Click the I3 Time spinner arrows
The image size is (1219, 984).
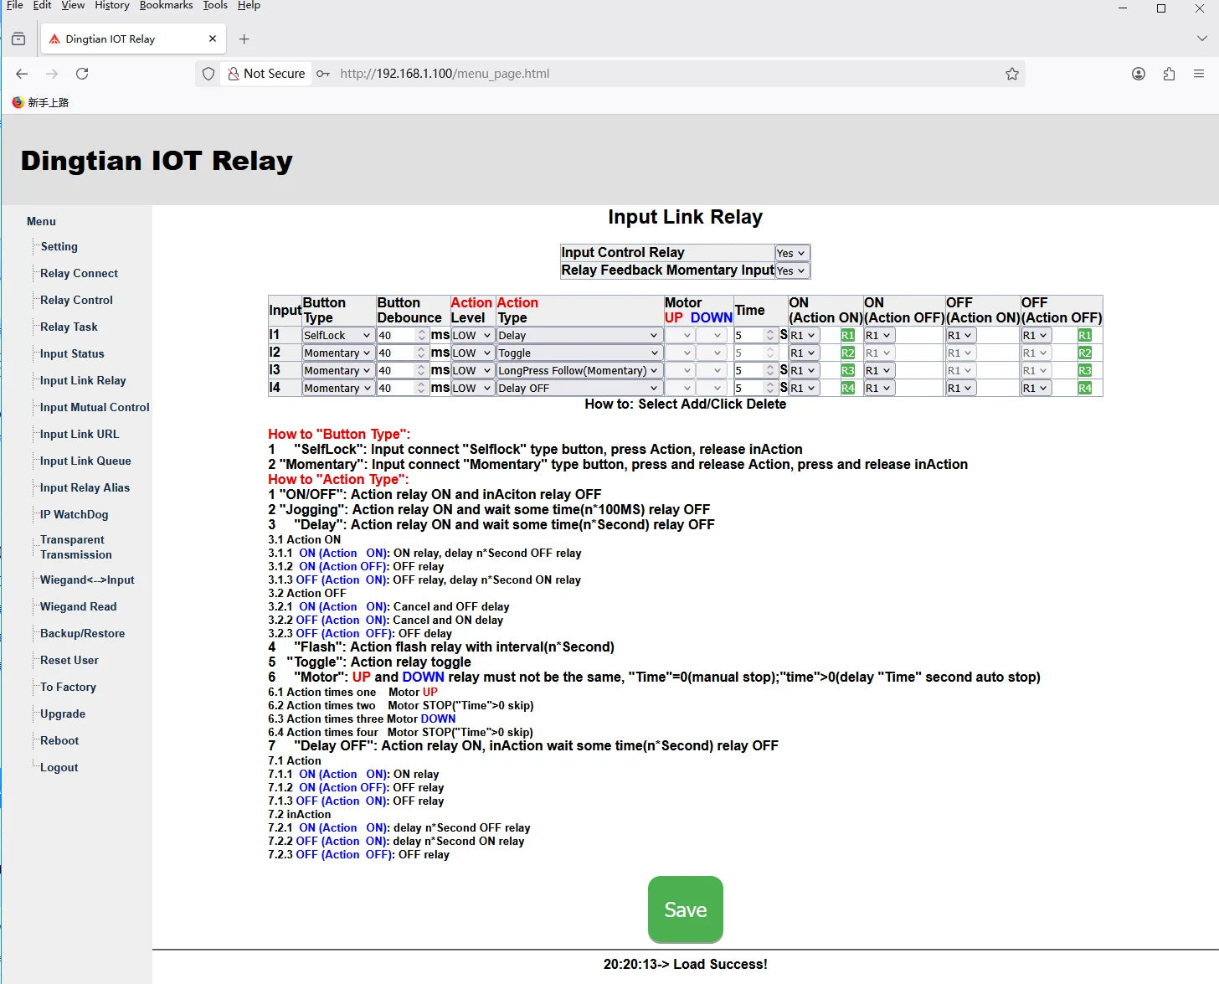pyautogui.click(x=770, y=370)
